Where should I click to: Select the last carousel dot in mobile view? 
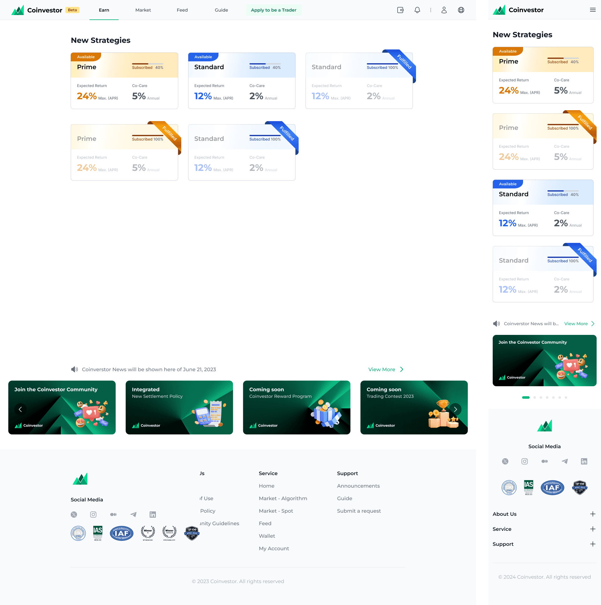566,397
